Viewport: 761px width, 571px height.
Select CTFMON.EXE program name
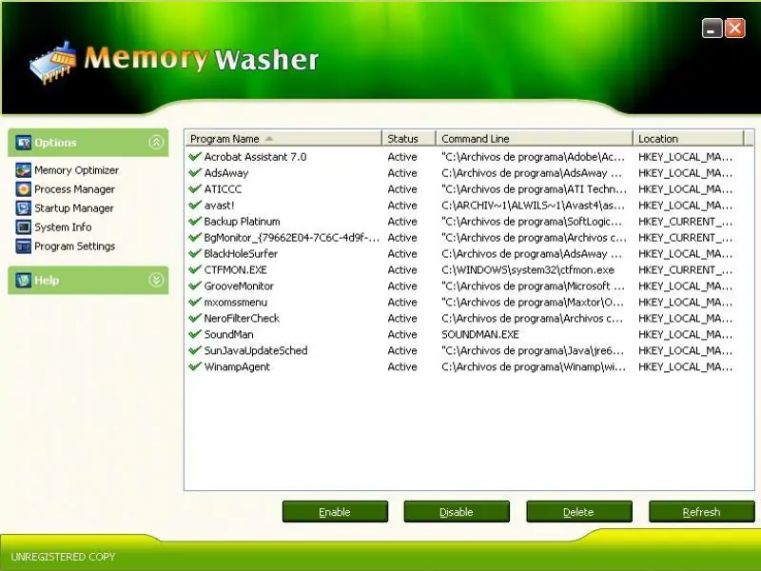click(x=235, y=270)
